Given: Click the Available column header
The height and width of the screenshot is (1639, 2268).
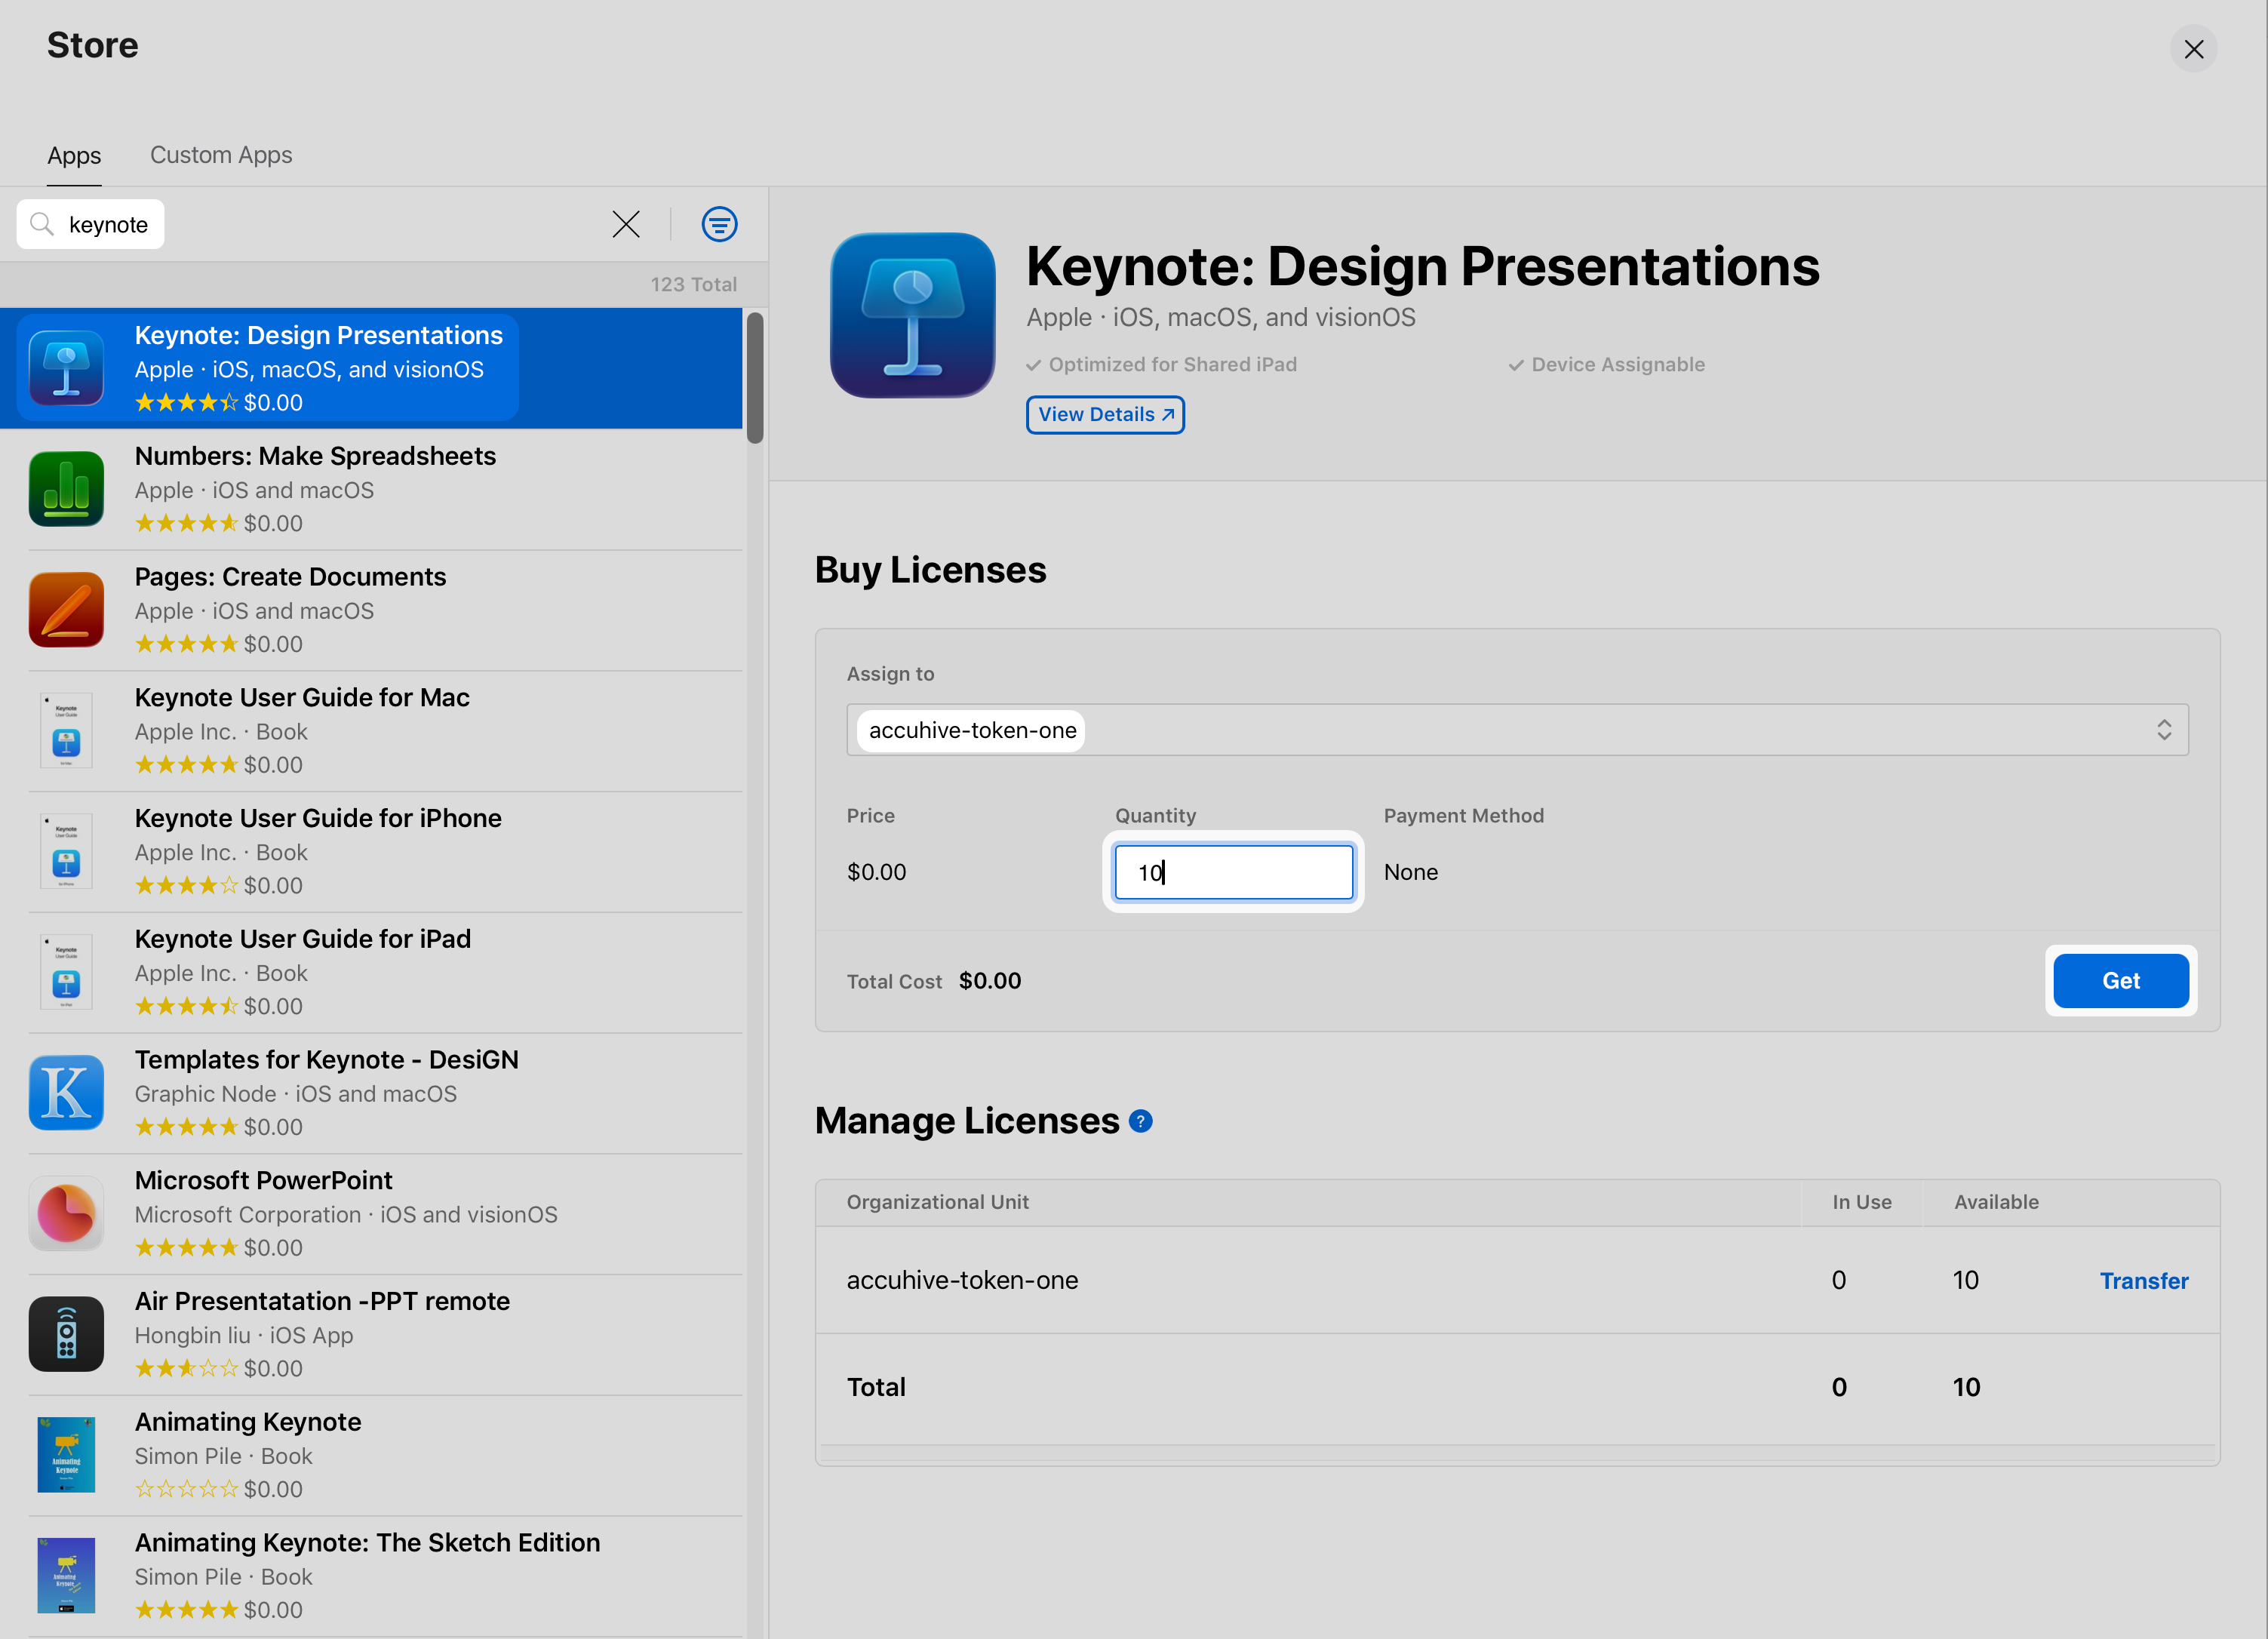Looking at the screenshot, I should coord(1996,1202).
